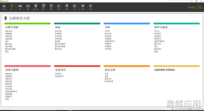Open the 音准 topic
This screenshot has height=111, width=204.
click(7, 99)
